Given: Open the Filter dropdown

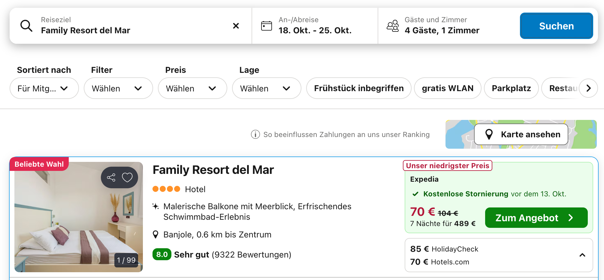Looking at the screenshot, I should coord(118,88).
